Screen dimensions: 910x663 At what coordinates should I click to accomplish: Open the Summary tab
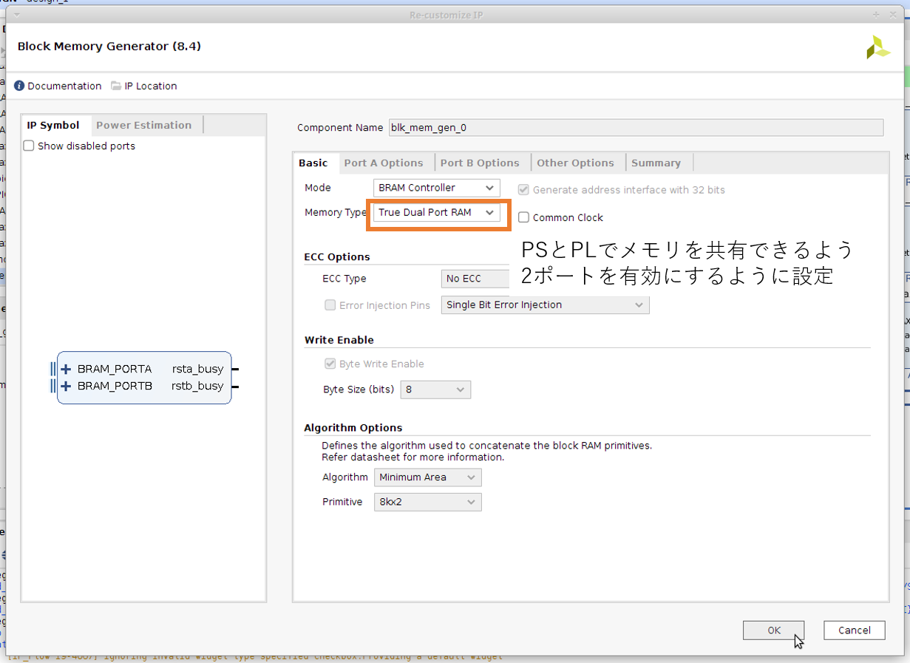click(655, 163)
